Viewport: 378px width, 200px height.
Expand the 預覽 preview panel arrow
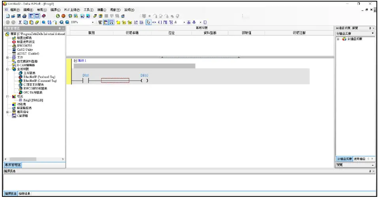pyautogui.click(x=373, y=165)
